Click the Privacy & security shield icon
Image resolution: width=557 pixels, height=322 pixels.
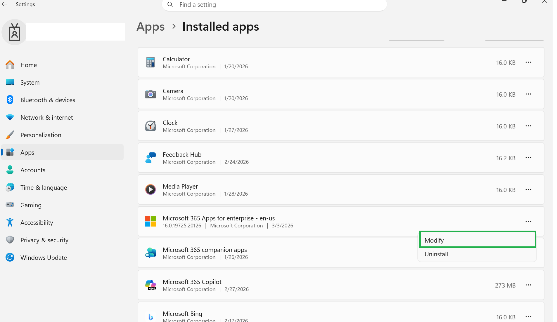[x=10, y=240]
